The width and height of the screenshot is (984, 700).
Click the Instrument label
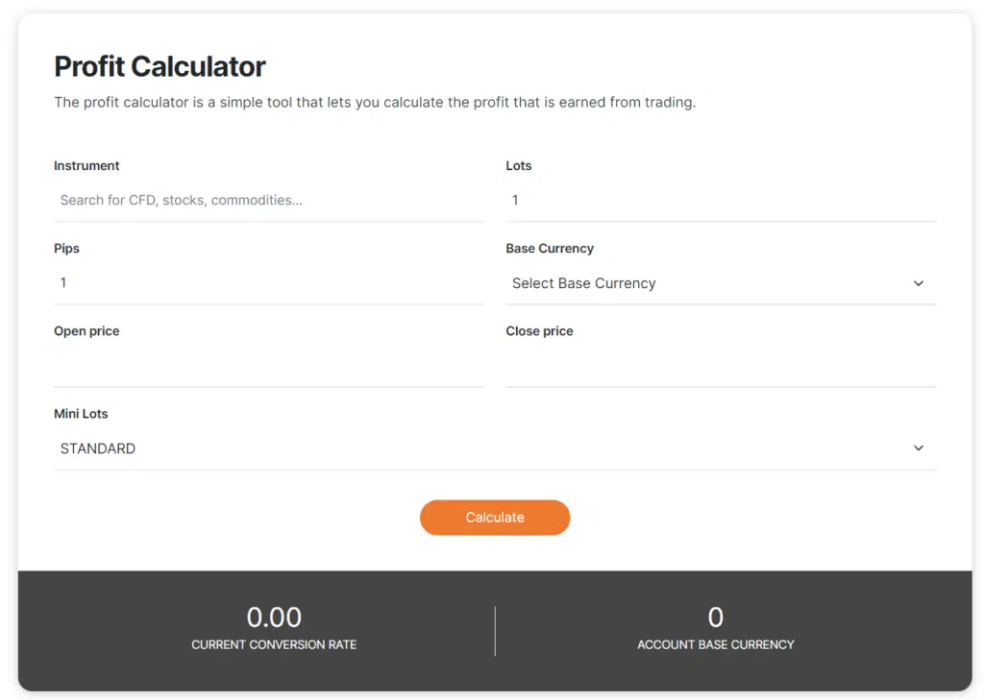click(86, 165)
